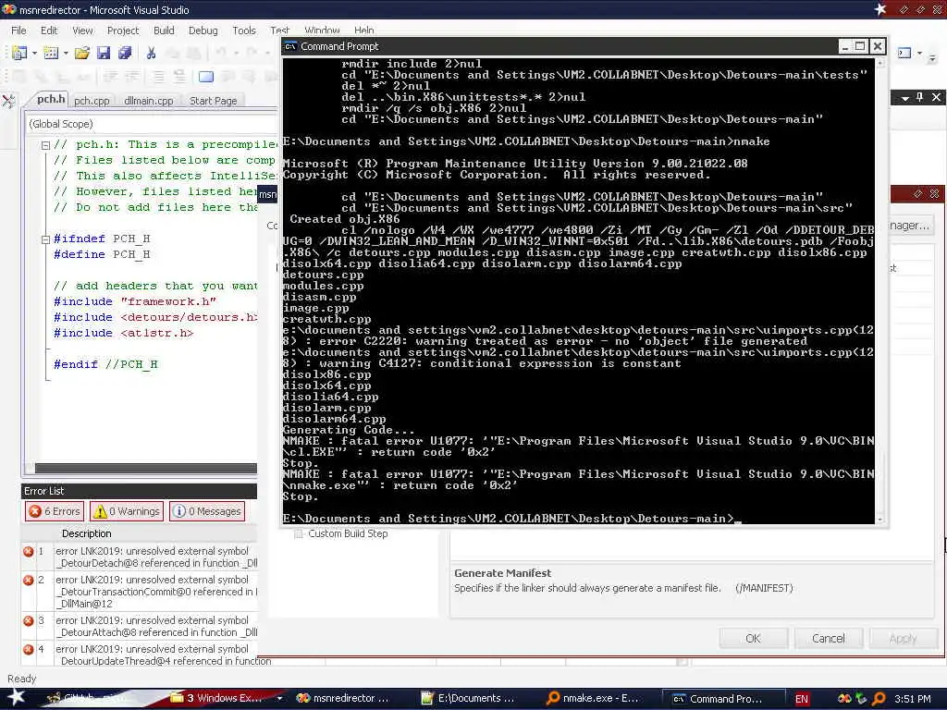The height and width of the screenshot is (710, 947).
Task: Open the New Project dropdown arrow
Action: coord(34,54)
